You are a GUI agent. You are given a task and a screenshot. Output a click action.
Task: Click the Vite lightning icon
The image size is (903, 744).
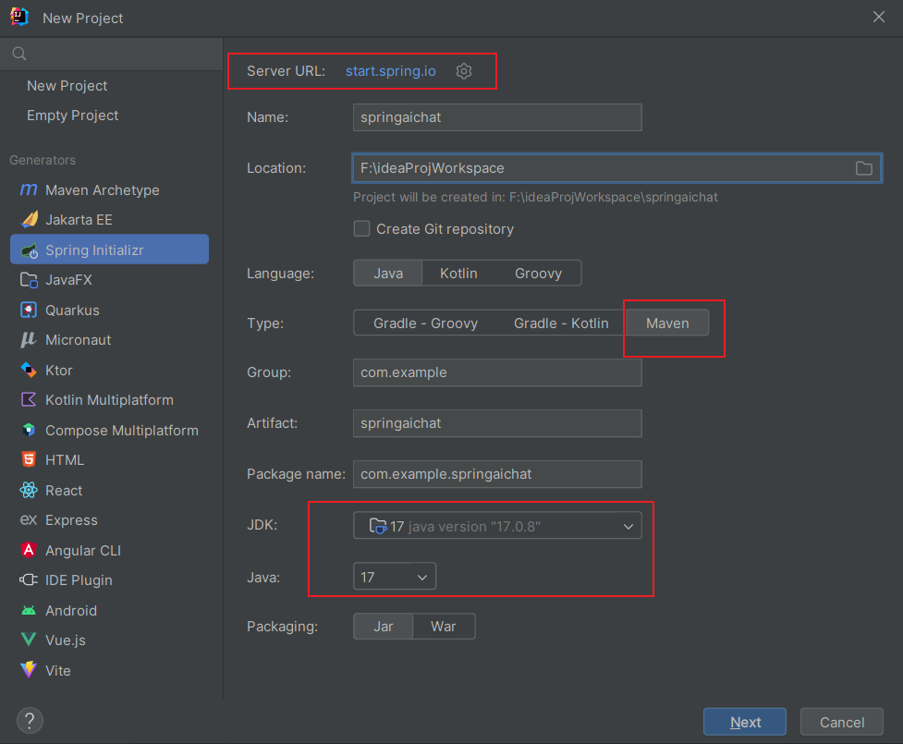[x=29, y=670]
